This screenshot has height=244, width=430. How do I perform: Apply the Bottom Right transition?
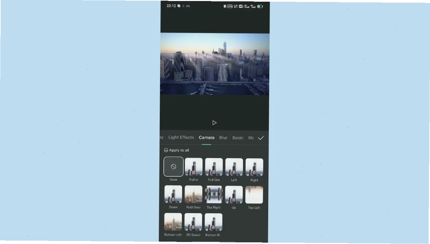(x=213, y=222)
